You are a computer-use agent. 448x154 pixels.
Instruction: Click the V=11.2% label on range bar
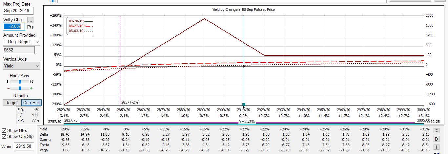point(247,122)
